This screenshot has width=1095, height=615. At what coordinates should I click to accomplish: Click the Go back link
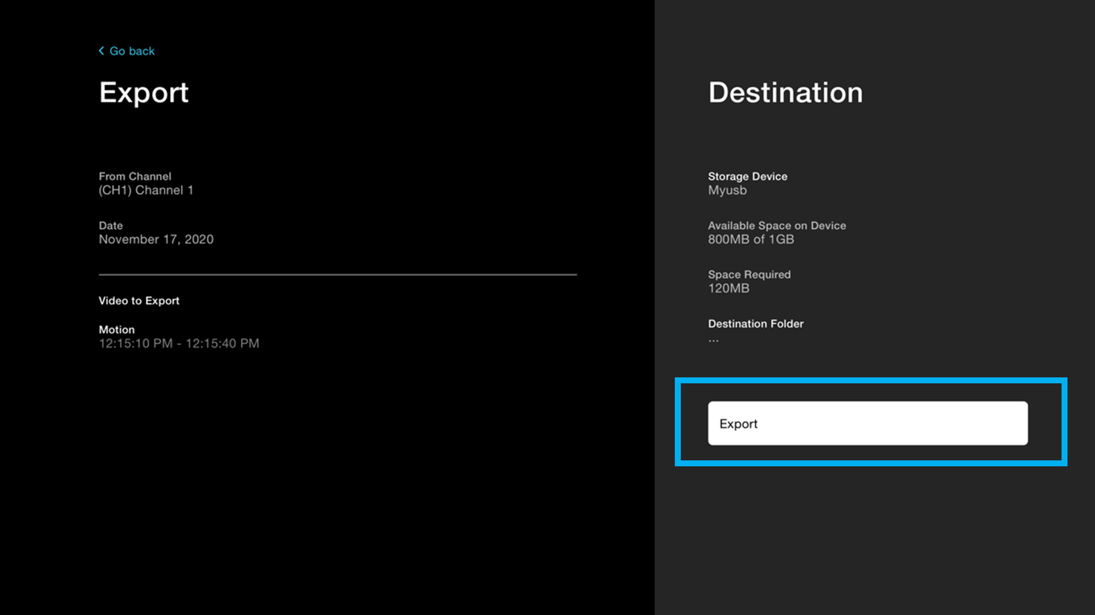(127, 51)
